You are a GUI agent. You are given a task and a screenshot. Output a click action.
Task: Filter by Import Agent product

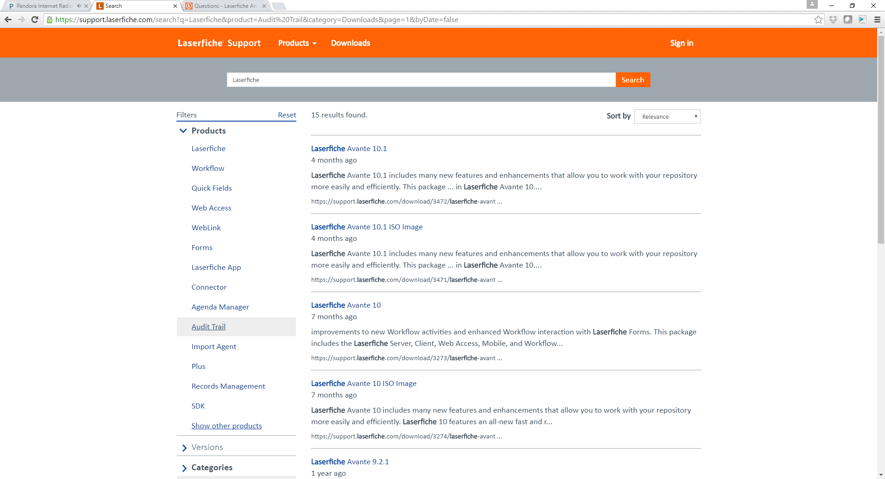[x=214, y=346]
